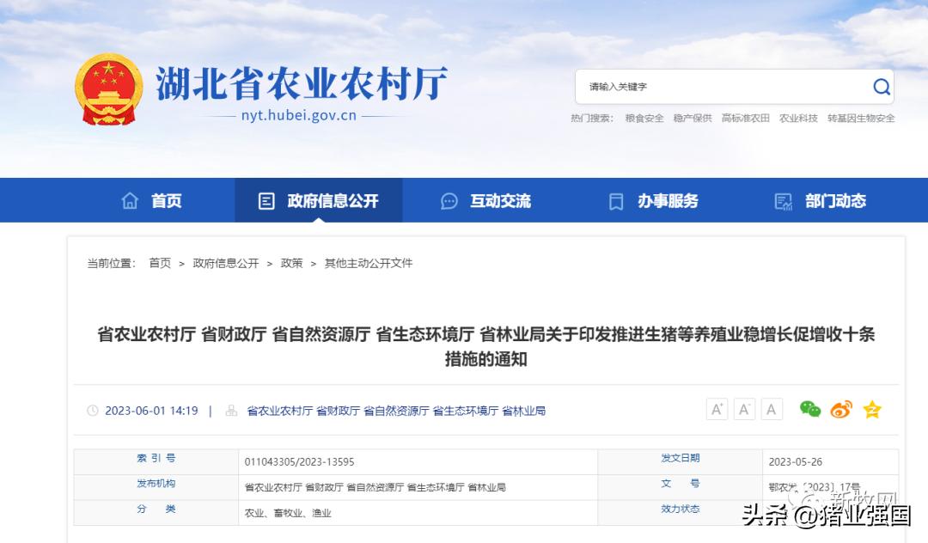
Task: Reset font size with the A button
Action: (771, 409)
